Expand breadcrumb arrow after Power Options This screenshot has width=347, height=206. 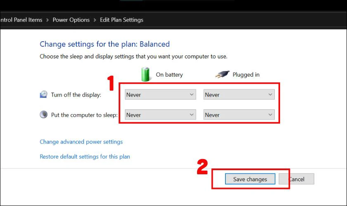[x=95, y=20]
